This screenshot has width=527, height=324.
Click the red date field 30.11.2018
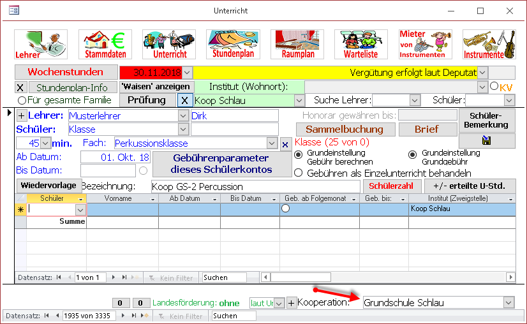[151, 73]
